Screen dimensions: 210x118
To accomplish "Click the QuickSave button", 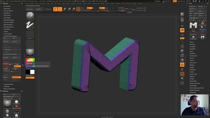I will (x=157, y=1).
